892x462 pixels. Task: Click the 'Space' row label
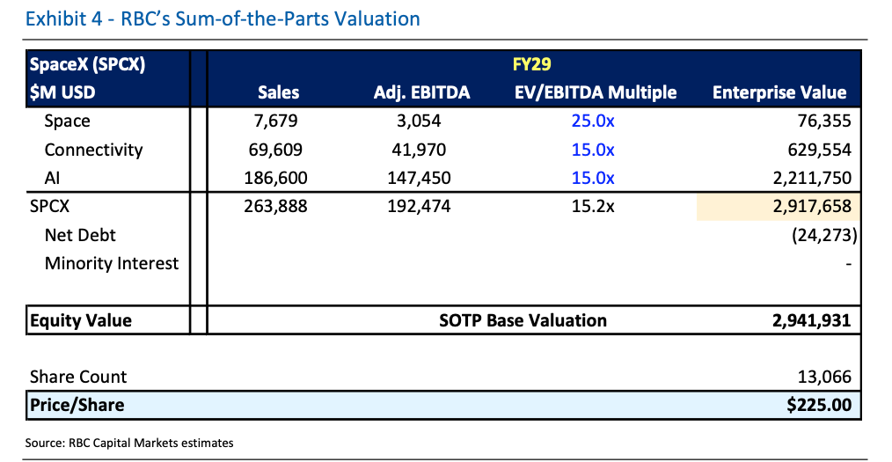(67, 121)
